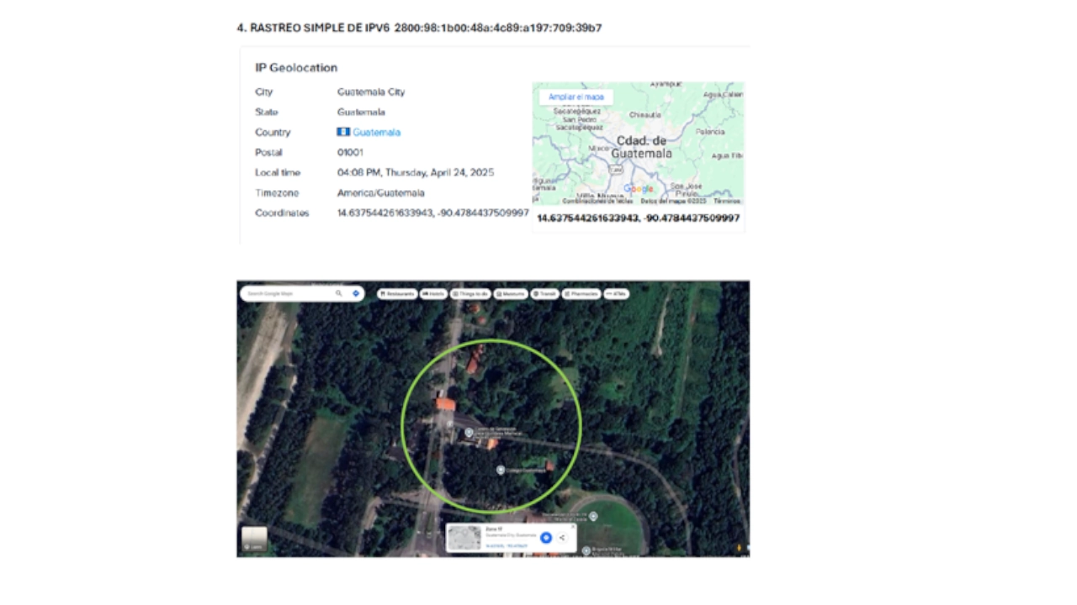Open the Guatemala country link

point(377,132)
